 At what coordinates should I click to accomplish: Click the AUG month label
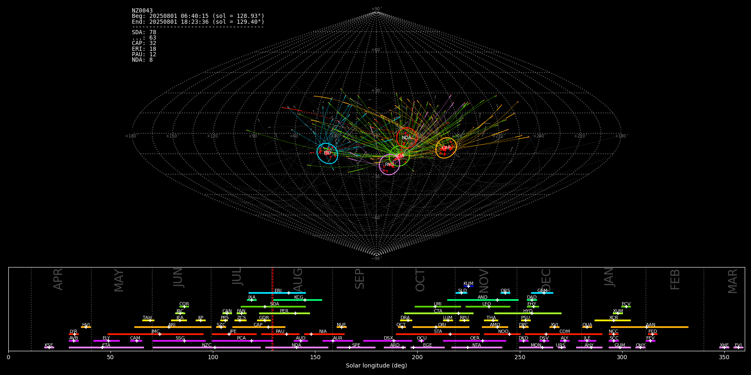click(x=297, y=280)
